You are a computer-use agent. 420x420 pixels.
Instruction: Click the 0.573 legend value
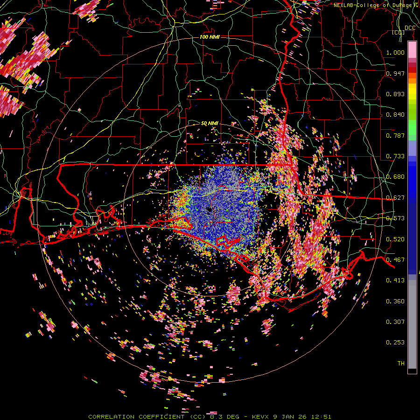[395, 218]
